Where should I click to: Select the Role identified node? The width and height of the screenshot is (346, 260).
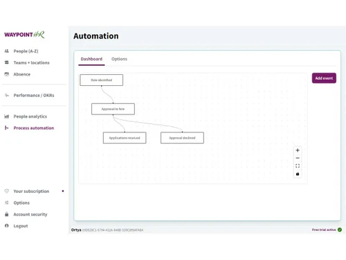pyautogui.click(x=102, y=80)
